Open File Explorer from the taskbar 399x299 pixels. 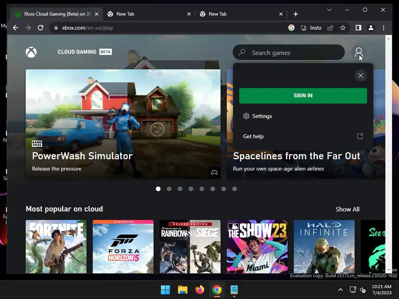click(182, 290)
